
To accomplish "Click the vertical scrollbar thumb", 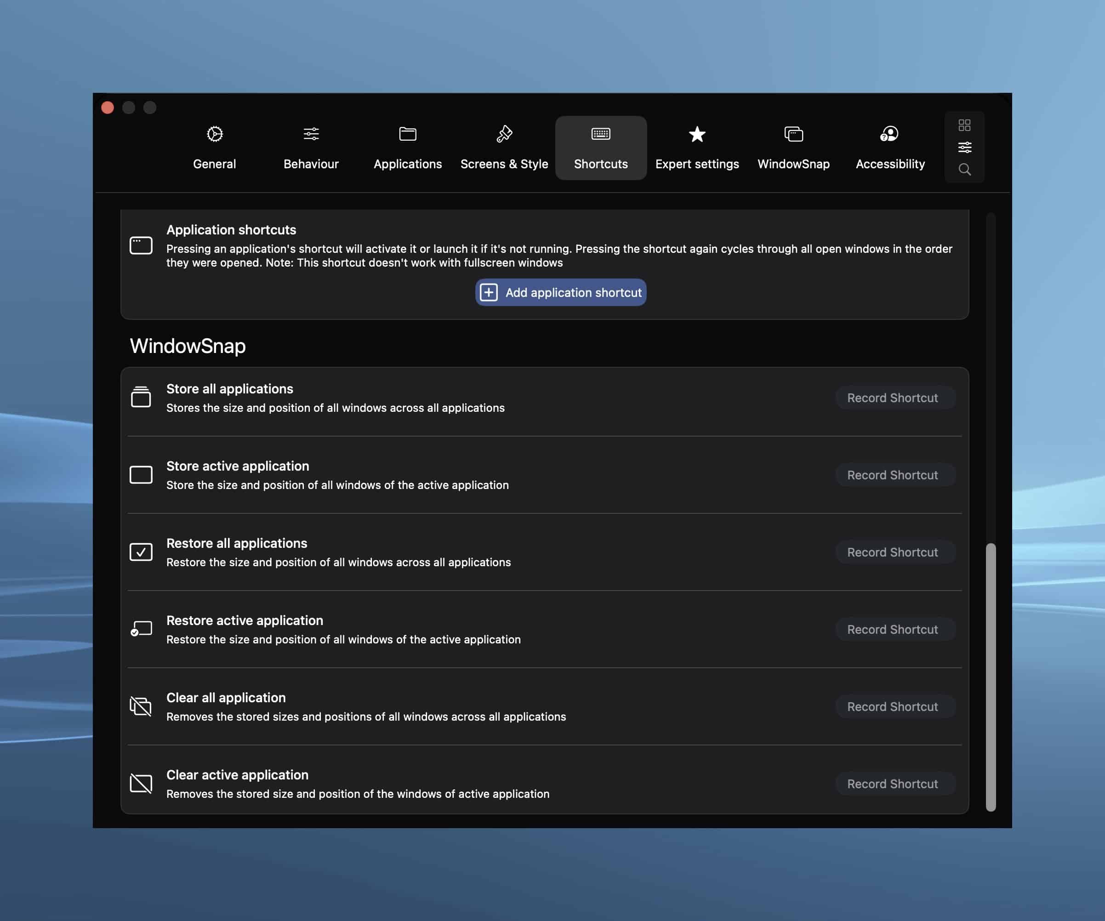I will point(990,677).
